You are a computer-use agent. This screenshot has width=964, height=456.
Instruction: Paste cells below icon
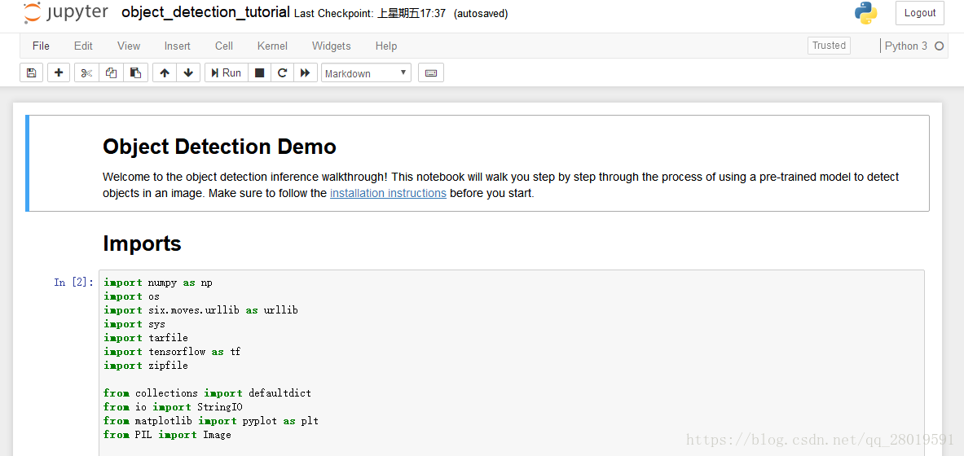135,73
